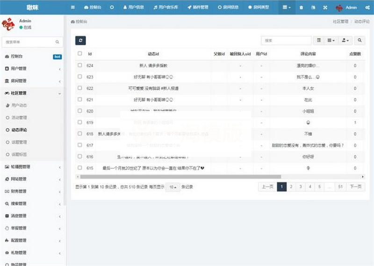Click the fullscreen expand icon
Image resolution: width=374 pixels, height=266 pixels.
pos(325,7)
